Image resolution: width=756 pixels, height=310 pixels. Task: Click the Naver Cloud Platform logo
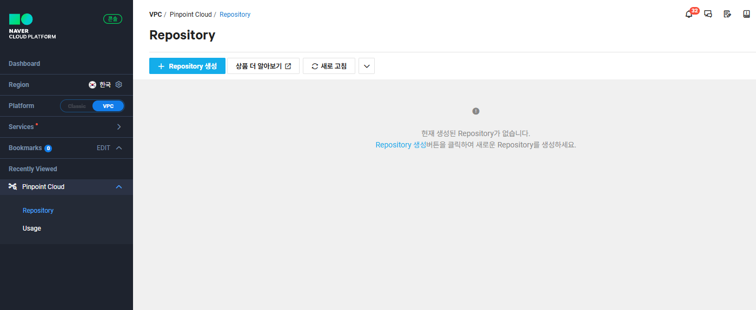point(32,26)
